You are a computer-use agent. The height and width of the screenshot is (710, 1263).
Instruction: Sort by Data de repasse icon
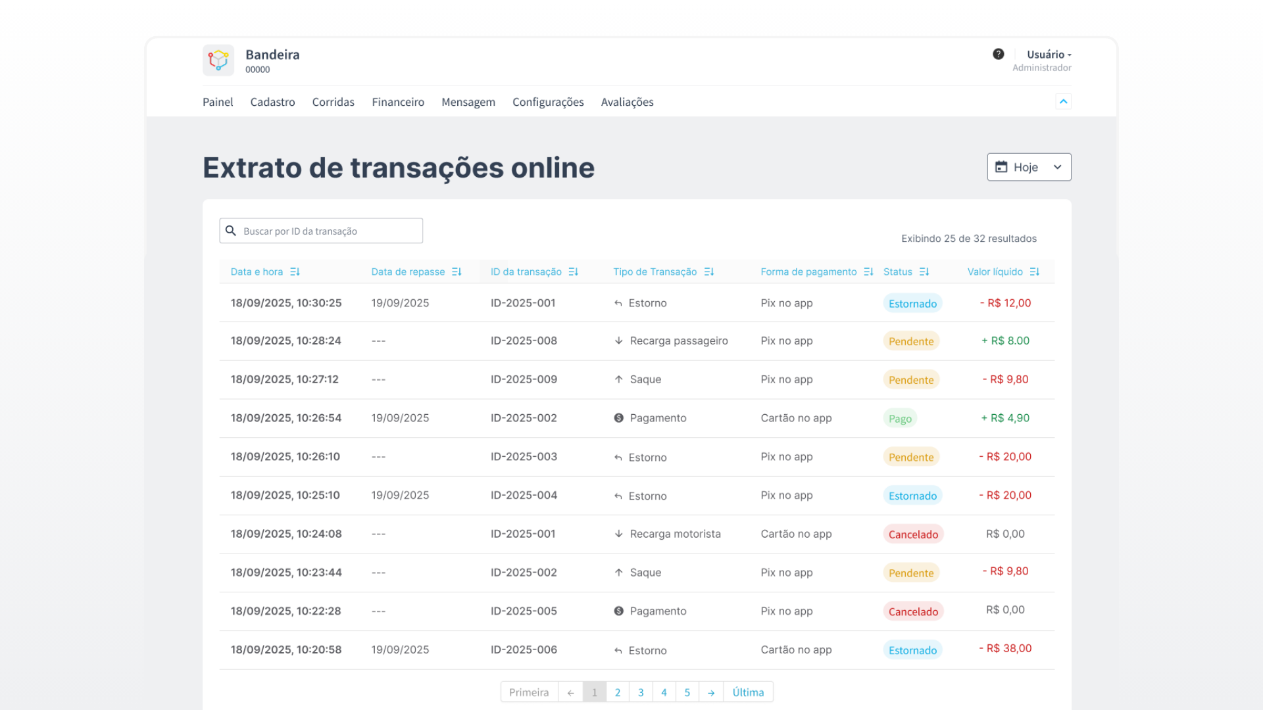pos(457,272)
